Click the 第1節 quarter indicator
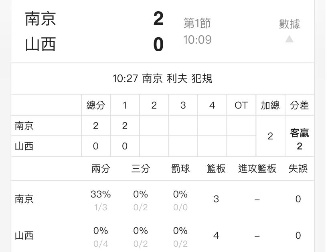 tap(197, 23)
